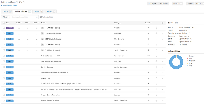Open the History tab
Screen dimensions: 204x105
click(x=50, y=12)
